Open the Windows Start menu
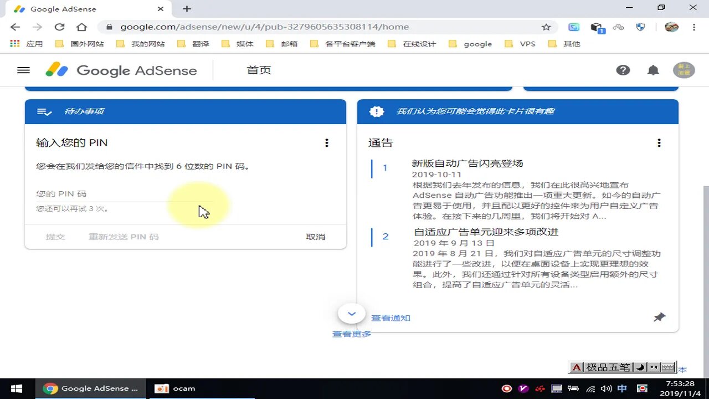 16,388
